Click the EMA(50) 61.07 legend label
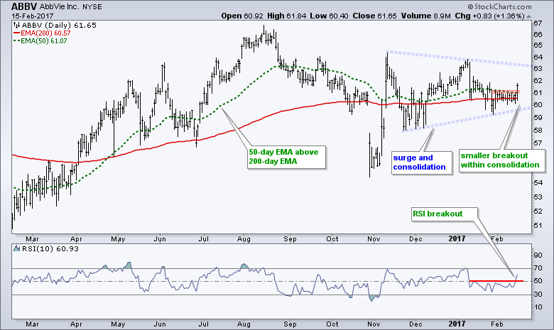 43,40
